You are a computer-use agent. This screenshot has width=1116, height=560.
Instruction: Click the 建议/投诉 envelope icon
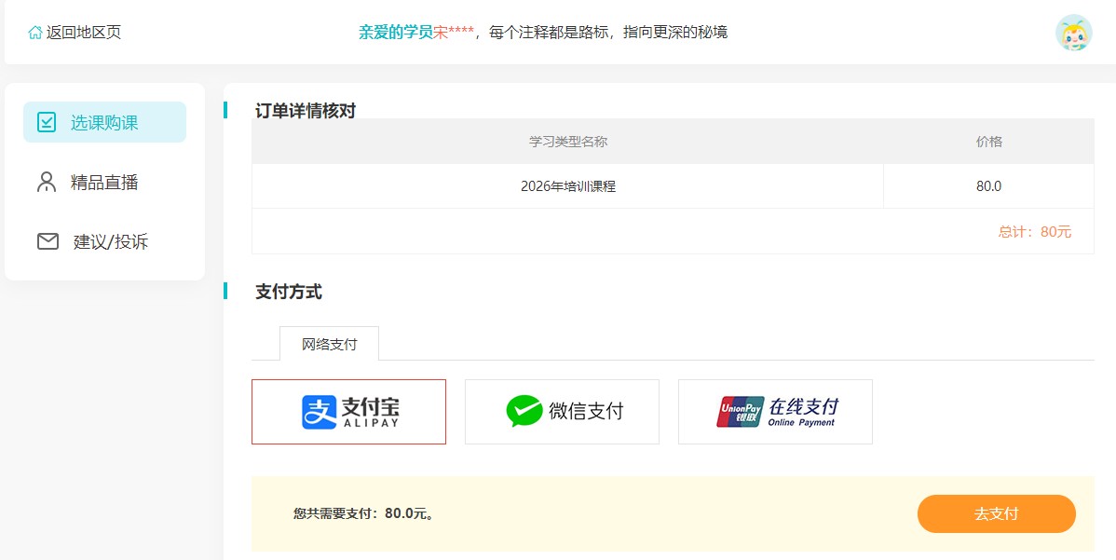click(x=48, y=242)
